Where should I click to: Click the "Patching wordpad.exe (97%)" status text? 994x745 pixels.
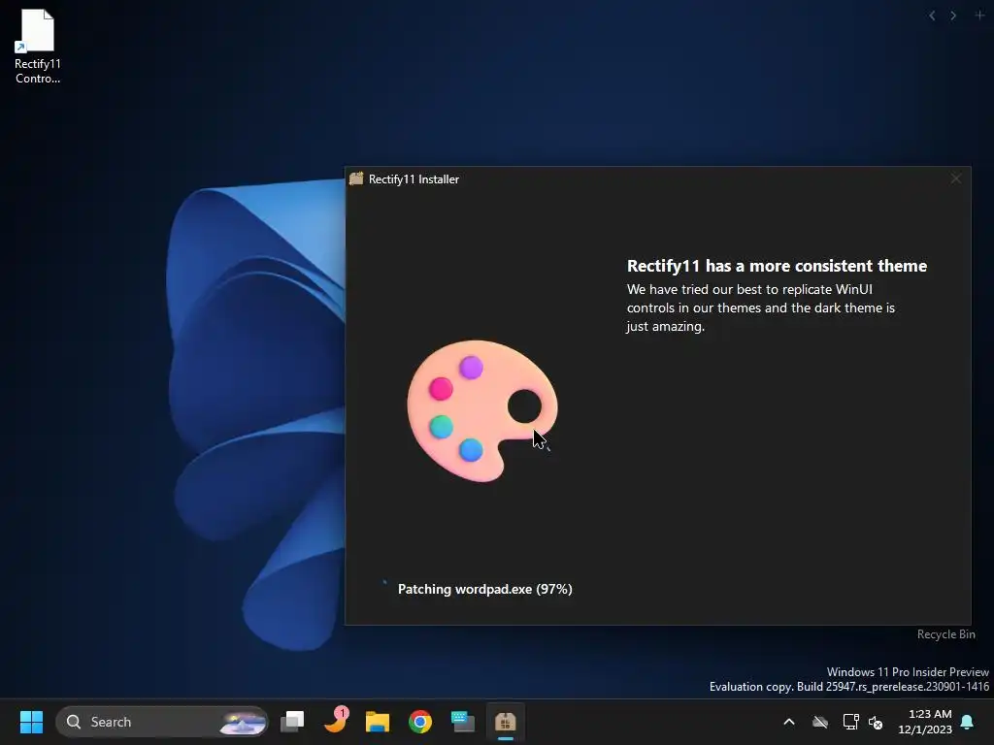click(x=485, y=589)
